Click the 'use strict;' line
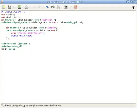The image size is (137, 108). 8,14
